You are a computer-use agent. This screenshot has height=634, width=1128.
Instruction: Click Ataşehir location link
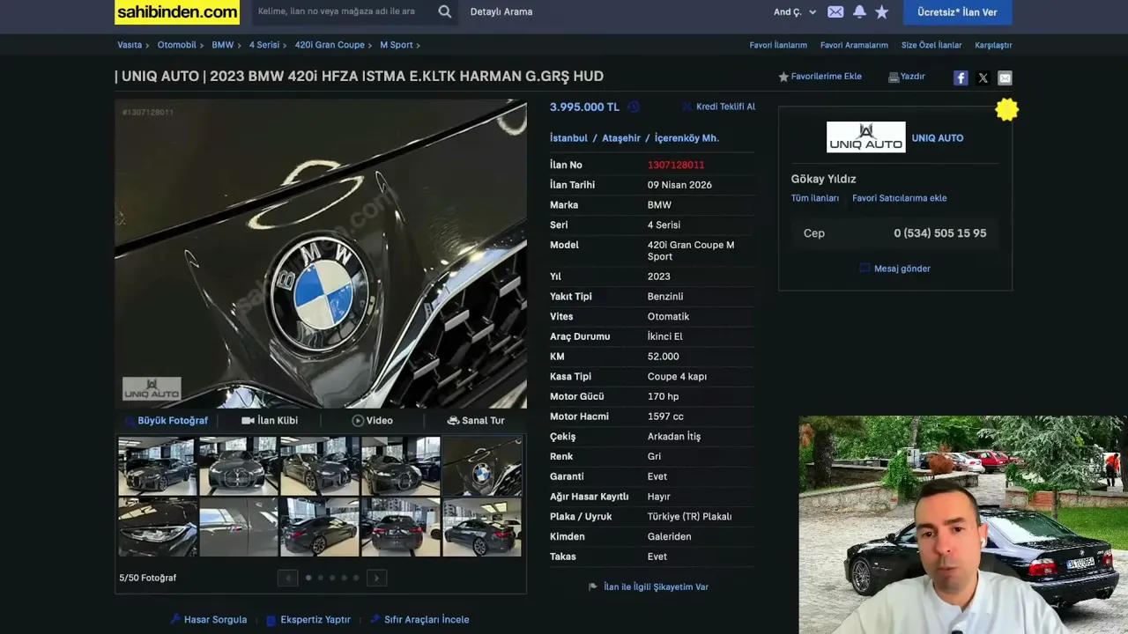click(621, 138)
